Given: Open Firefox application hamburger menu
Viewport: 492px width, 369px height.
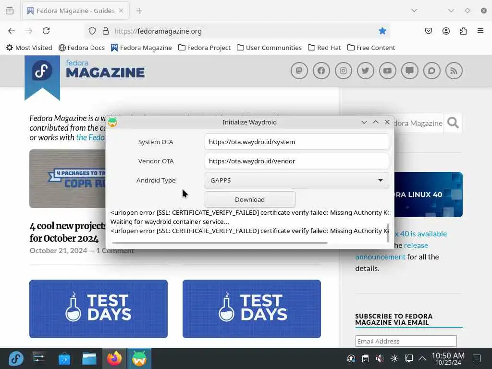Looking at the screenshot, I should tap(480, 31).
